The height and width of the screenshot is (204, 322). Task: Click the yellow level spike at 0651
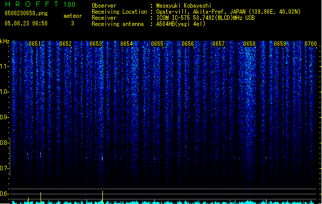pyautogui.click(x=40, y=198)
